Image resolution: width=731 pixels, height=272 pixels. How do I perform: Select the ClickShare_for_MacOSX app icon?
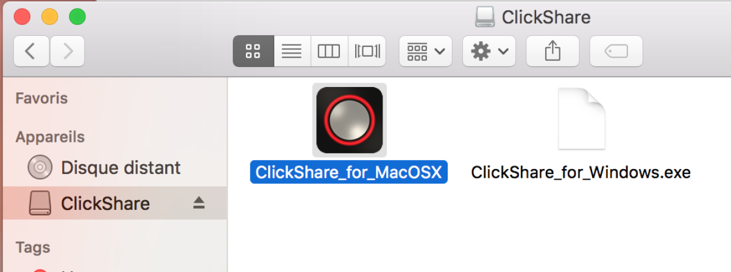(350, 120)
